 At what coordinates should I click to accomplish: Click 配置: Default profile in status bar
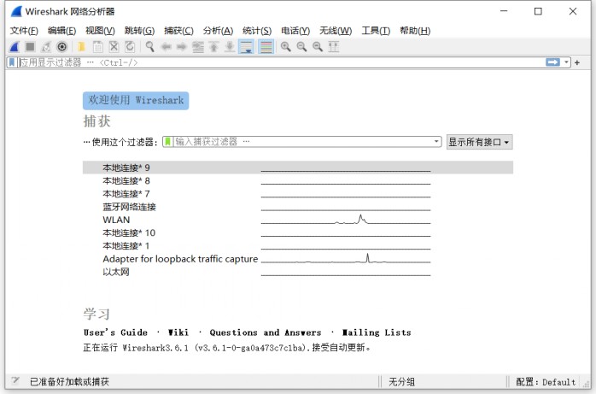(x=546, y=381)
